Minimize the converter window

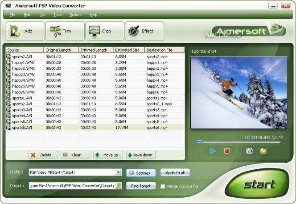click(x=273, y=6)
